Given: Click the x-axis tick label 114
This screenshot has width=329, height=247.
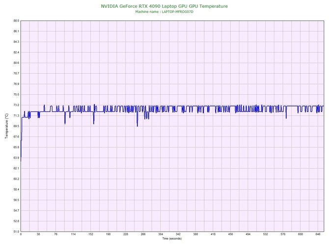Looking at the screenshot, I should click(73, 234).
